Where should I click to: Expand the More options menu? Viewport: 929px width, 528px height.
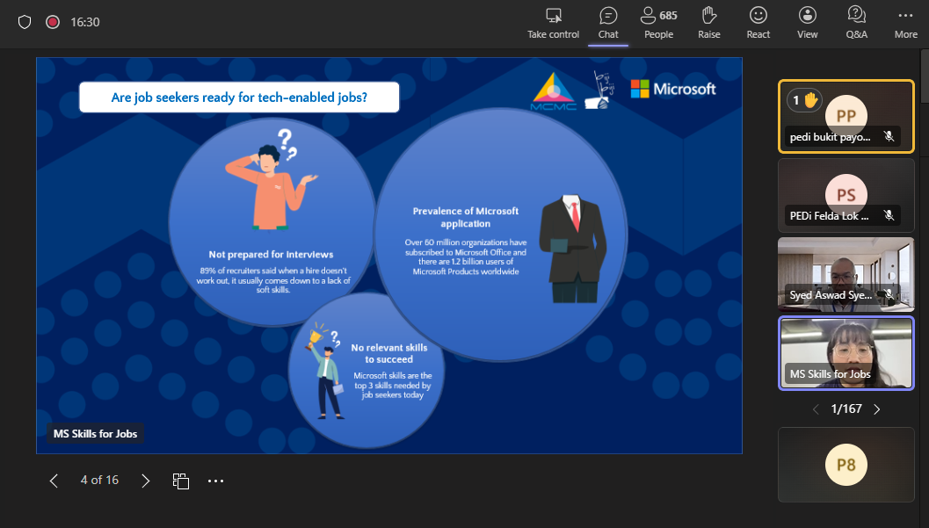pyautogui.click(x=905, y=16)
